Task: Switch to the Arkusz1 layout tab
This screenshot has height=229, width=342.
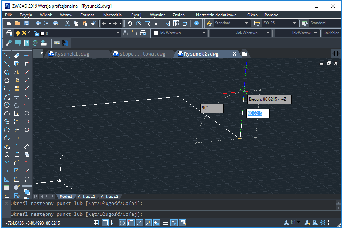Action: point(86,196)
